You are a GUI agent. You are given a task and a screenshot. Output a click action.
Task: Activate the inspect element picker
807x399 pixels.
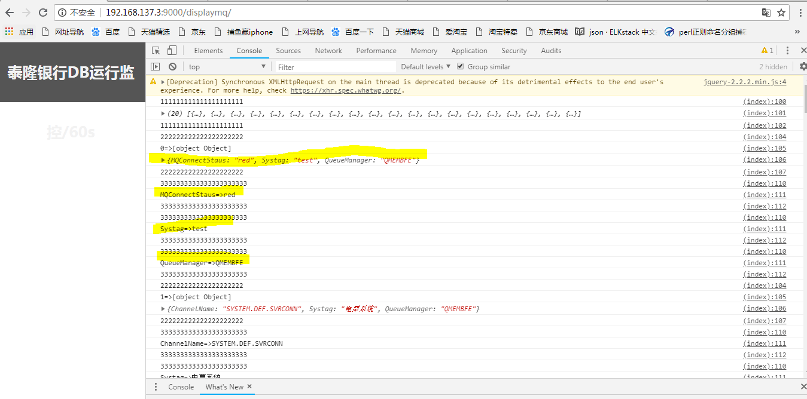tap(156, 51)
